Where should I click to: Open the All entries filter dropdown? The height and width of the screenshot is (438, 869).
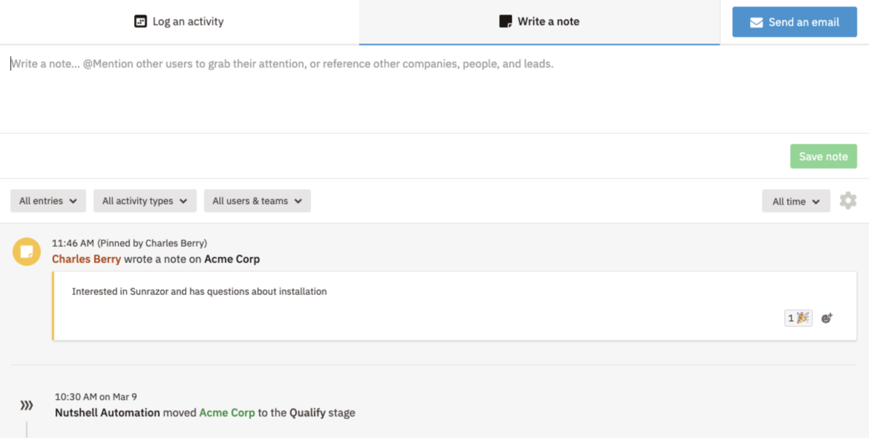tap(47, 200)
